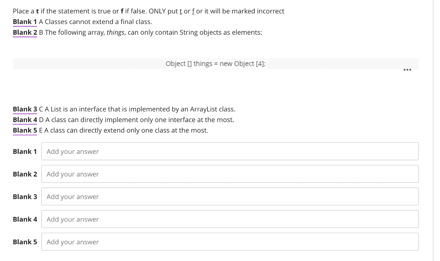Click the Blank 1 answer field

(230, 151)
